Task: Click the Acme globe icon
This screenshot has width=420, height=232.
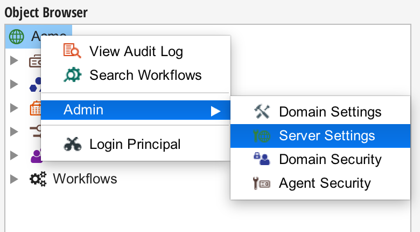Action: tap(17, 37)
